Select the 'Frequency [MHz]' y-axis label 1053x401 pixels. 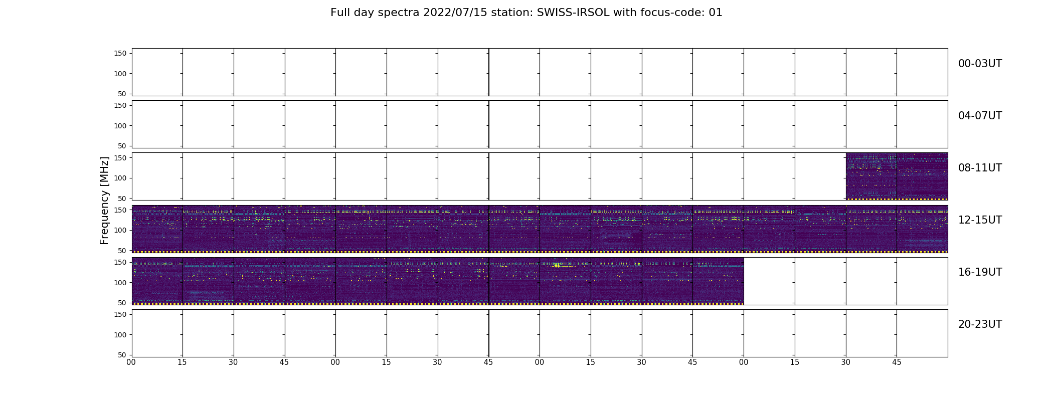coord(104,200)
